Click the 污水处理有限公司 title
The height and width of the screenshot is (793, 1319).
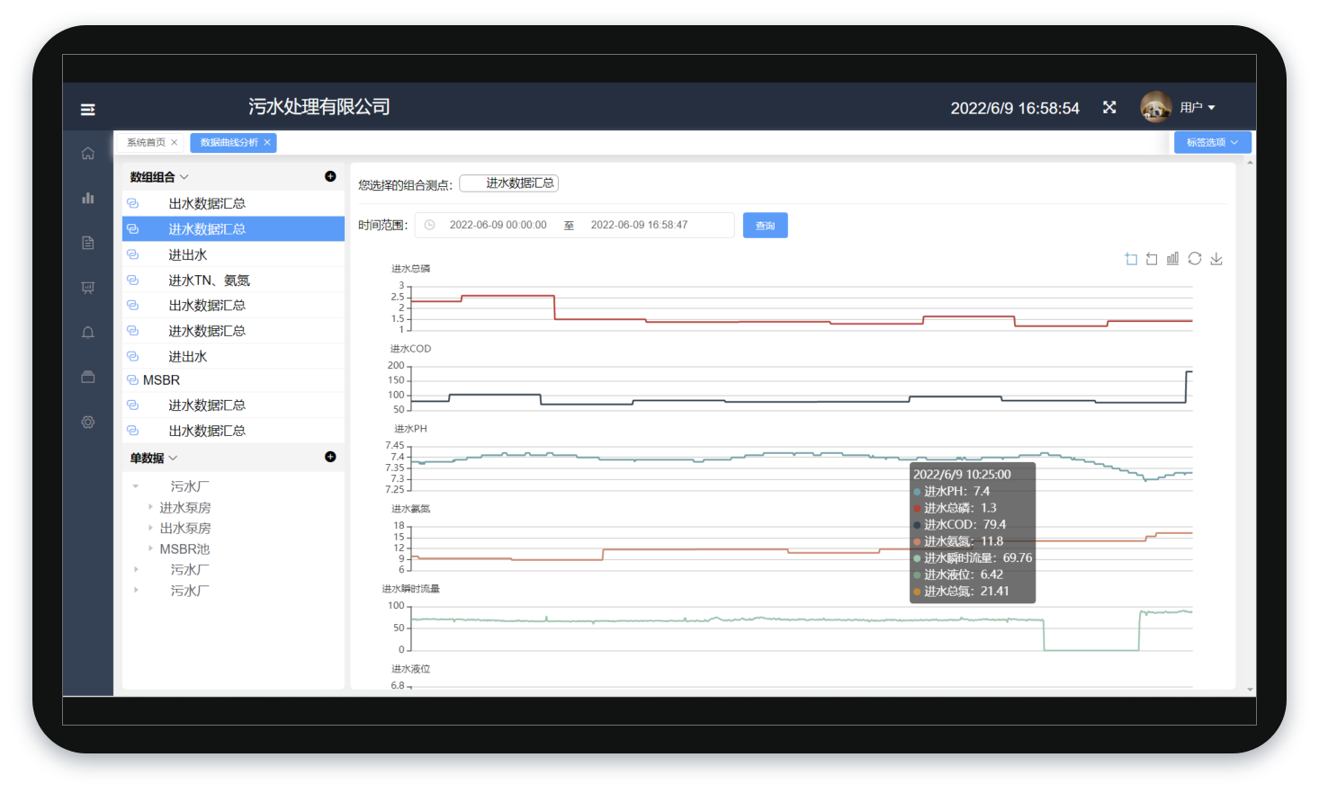coord(319,107)
